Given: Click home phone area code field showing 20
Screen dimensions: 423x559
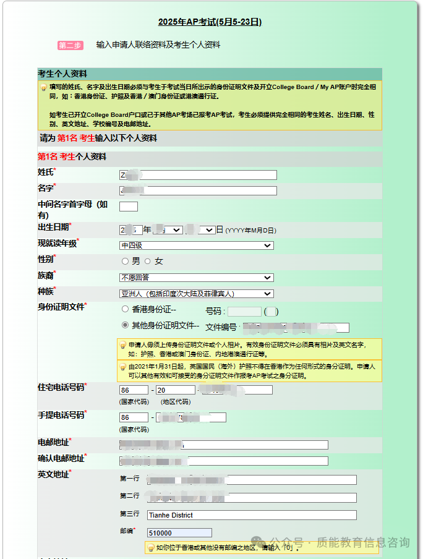Looking at the screenshot, I should click(176, 390).
